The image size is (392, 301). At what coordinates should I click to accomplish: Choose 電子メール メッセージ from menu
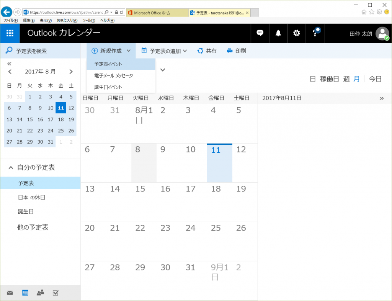click(x=121, y=75)
